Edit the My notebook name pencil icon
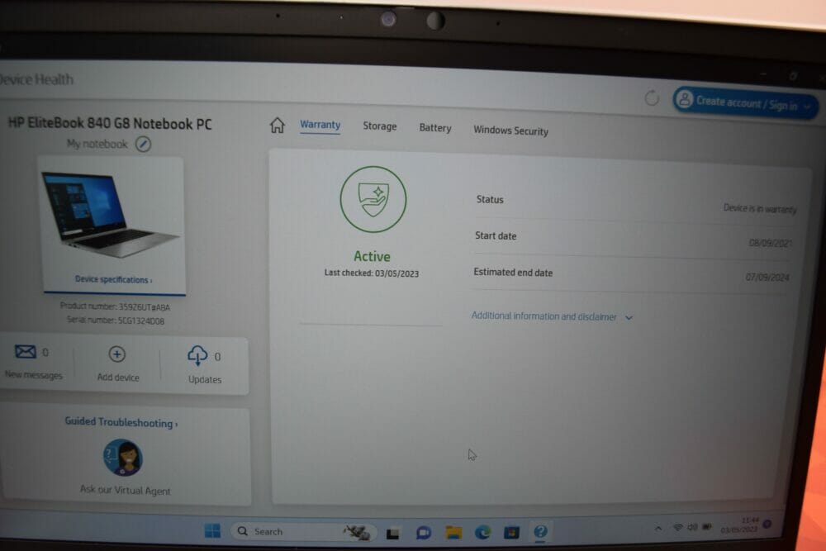 click(143, 144)
